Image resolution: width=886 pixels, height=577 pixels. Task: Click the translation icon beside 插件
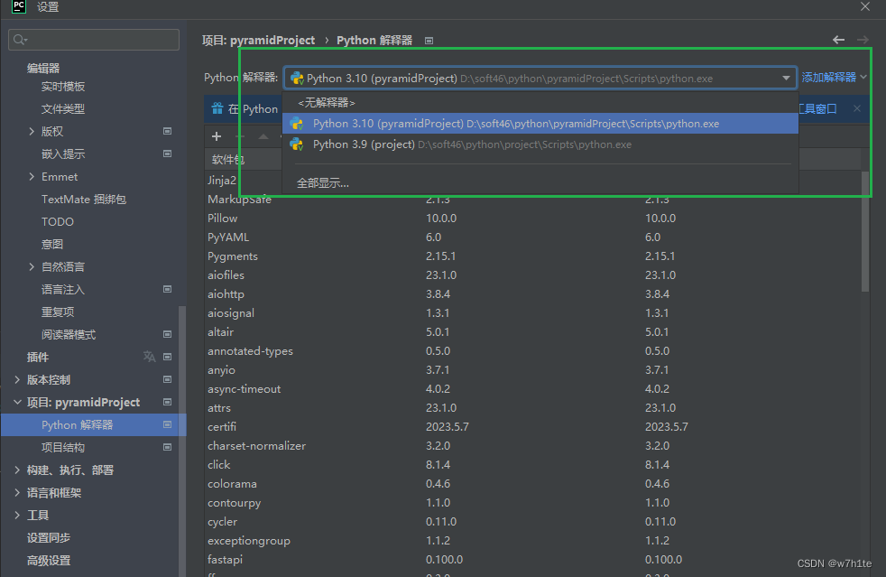149,357
